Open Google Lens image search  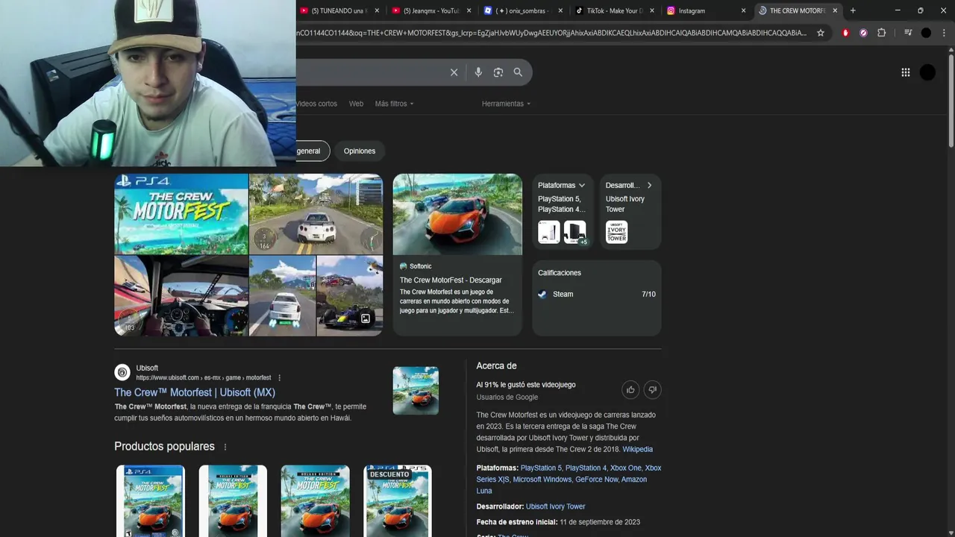498,72
